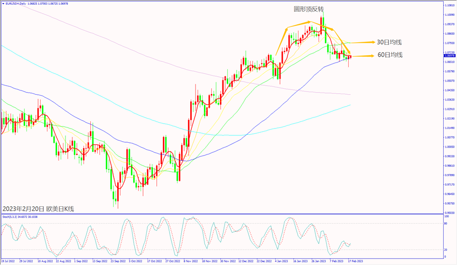Click the 19 Jul 2022 date label

pos(9,261)
